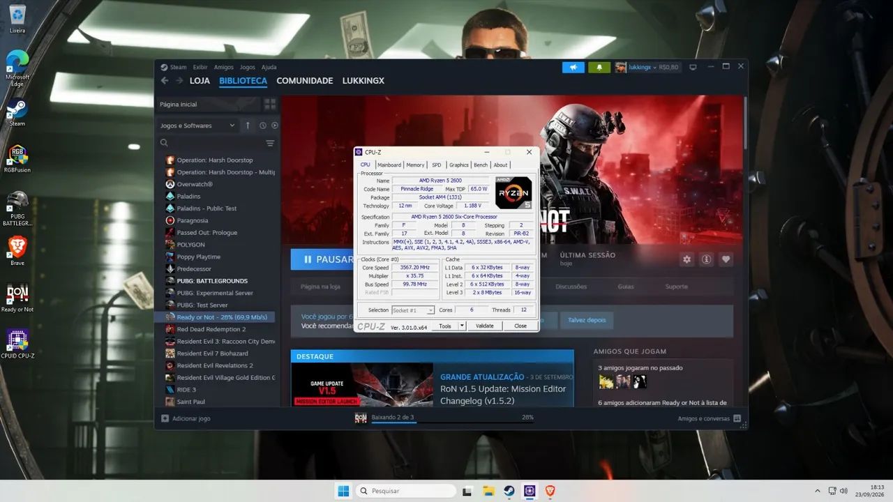893x502 pixels.
Task: Click the download progress bar
Action: 452,421
